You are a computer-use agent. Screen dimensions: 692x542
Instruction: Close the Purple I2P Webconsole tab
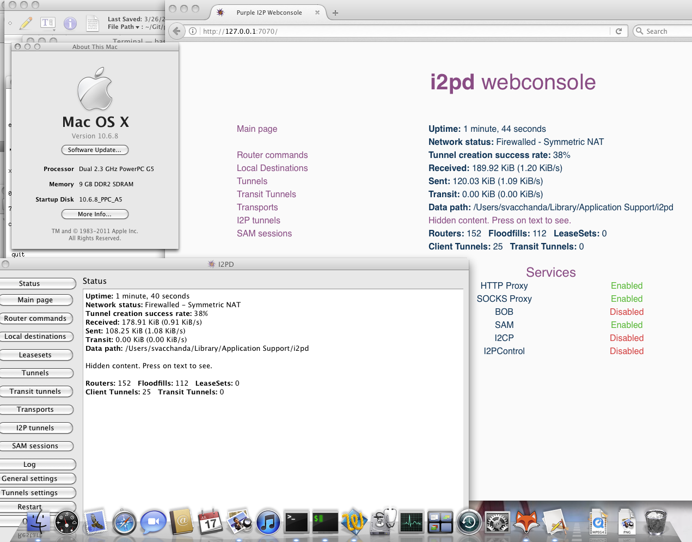coord(317,13)
